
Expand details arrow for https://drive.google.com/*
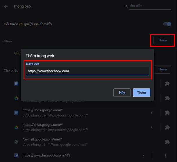pos(152,127)
